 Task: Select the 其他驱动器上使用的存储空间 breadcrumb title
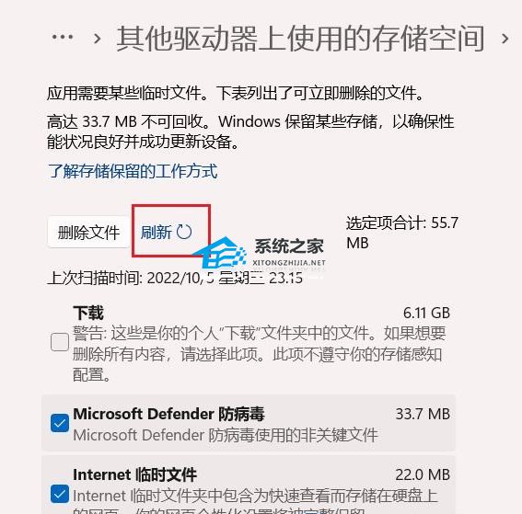click(x=301, y=39)
